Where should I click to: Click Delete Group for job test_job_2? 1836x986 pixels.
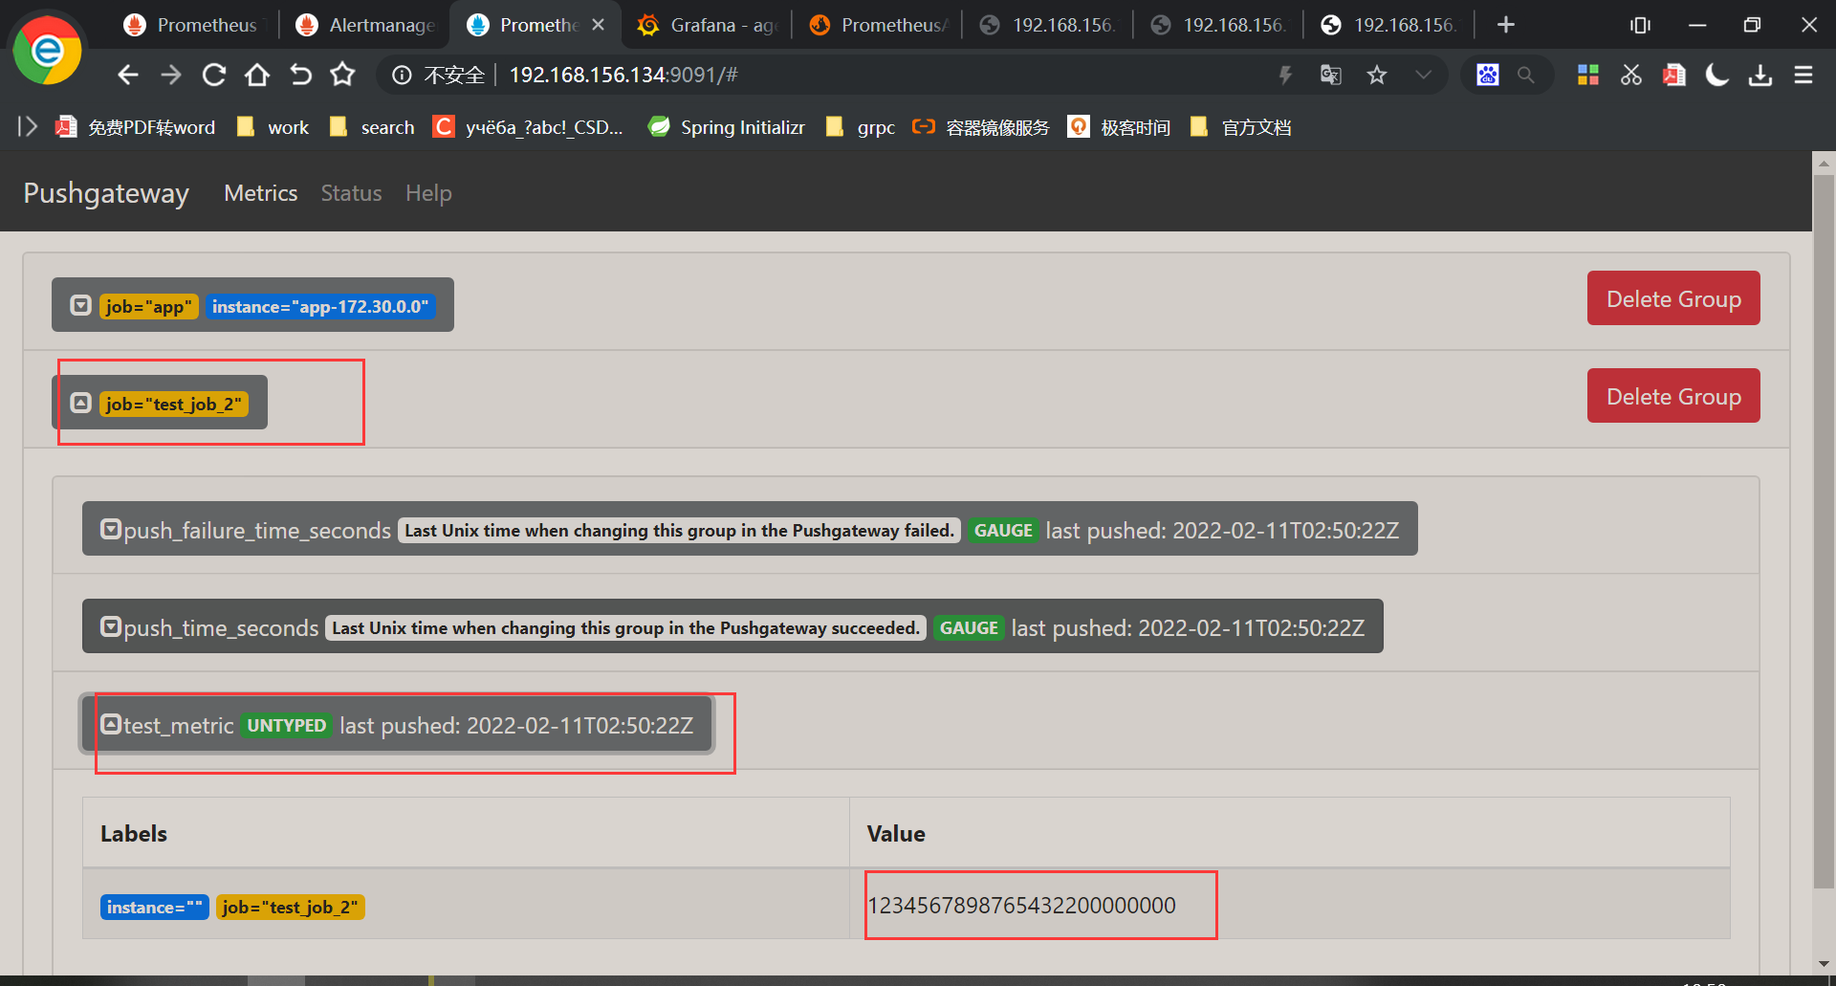coord(1672,395)
